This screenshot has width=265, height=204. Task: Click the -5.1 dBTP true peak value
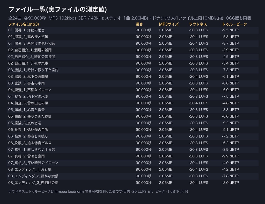pos(230,130)
